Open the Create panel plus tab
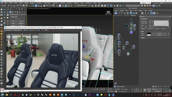Viewport: 172px width, 97px height. click(10, 9)
